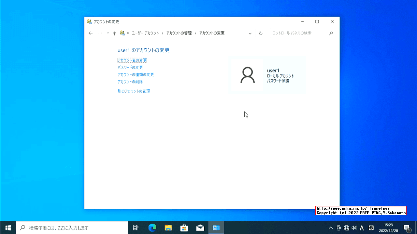Click the search magnifier in the control panel
This screenshot has height=234, width=417.
pyautogui.click(x=331, y=33)
